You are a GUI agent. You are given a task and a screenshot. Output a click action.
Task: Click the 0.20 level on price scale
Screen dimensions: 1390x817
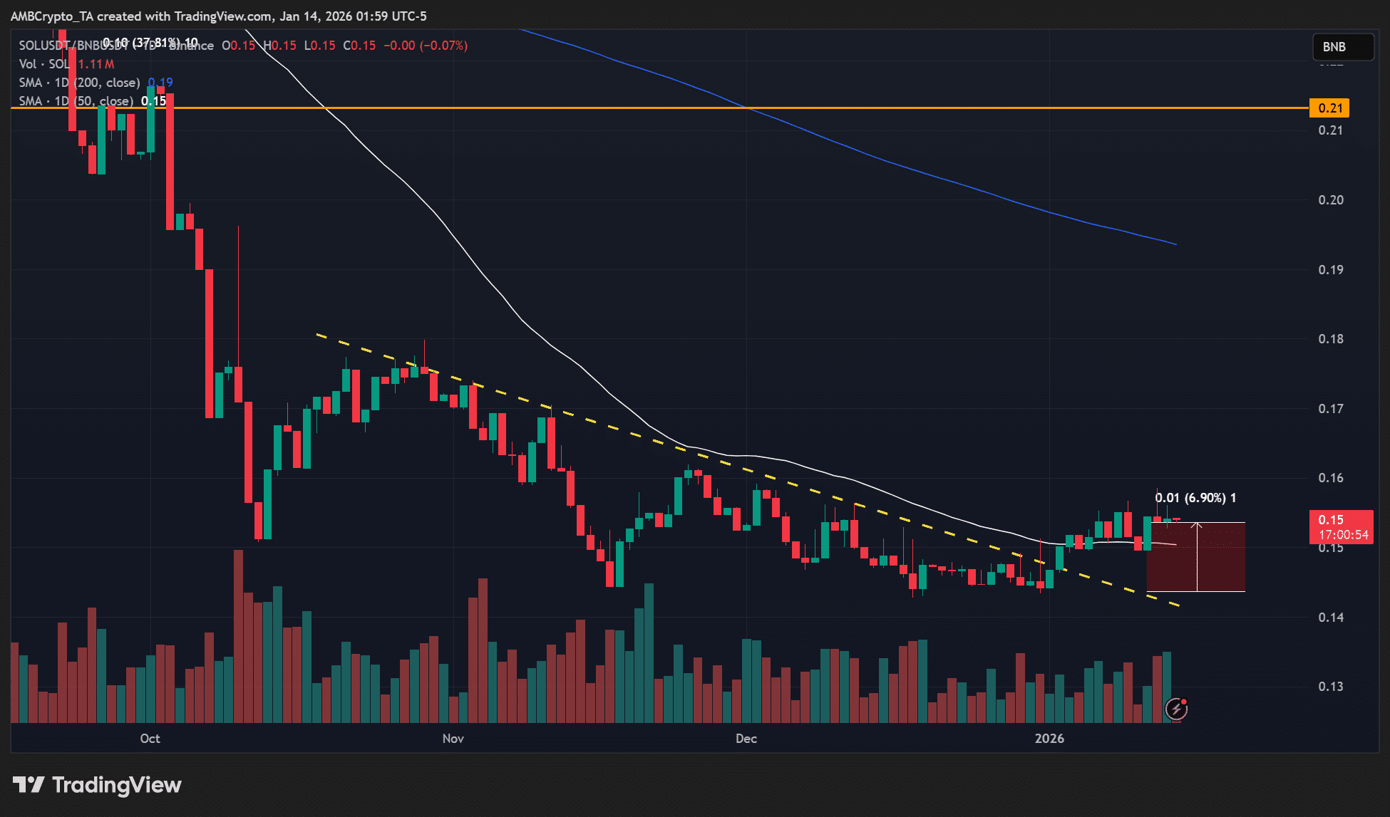pos(1330,200)
